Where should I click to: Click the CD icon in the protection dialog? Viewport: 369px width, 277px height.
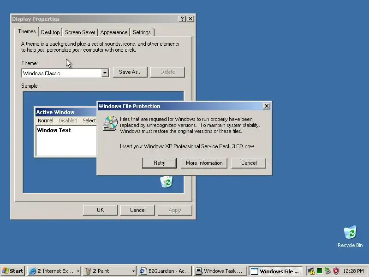[110, 123]
